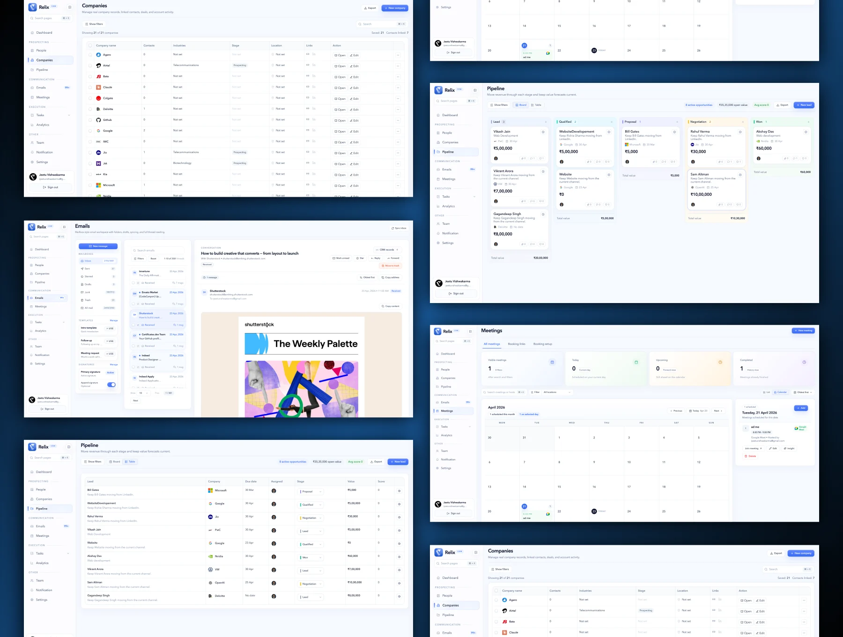This screenshot has width=843, height=637.
Task: Click the Google Meet icon on the ad me meeting
Action: point(797,428)
